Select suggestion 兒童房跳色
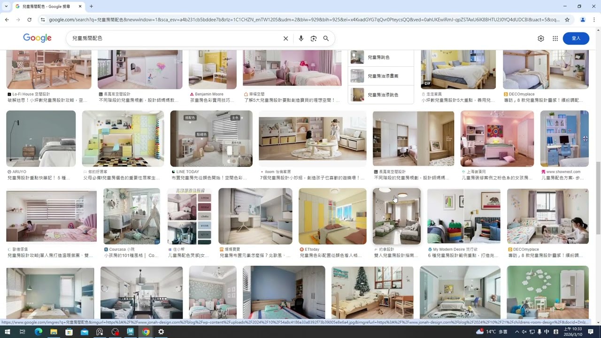This screenshot has width=601, height=338. click(381, 57)
